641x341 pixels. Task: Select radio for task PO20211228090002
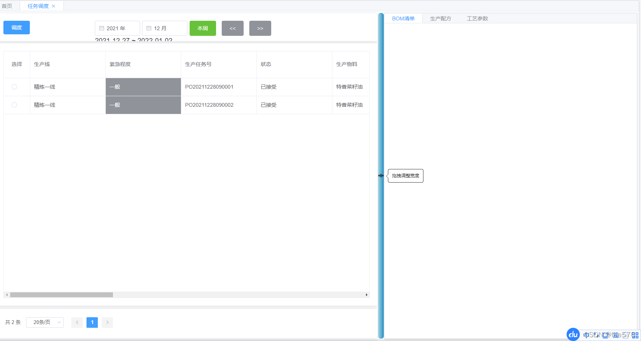[x=14, y=105]
